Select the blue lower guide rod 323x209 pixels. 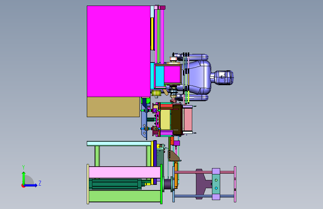204,196
